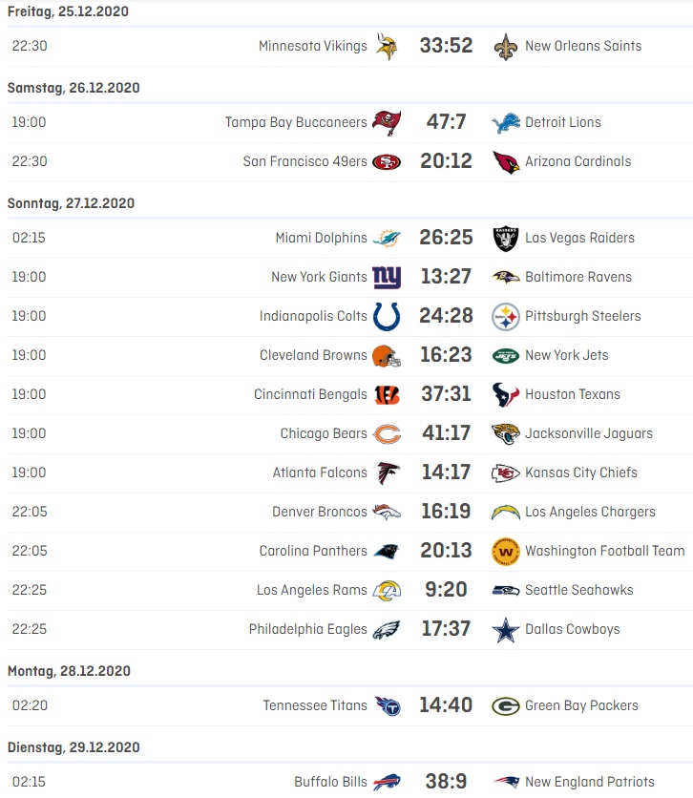Click the Pittsburgh Steelers logo
Image resolution: width=693 pixels, height=798 pixels.
click(506, 317)
